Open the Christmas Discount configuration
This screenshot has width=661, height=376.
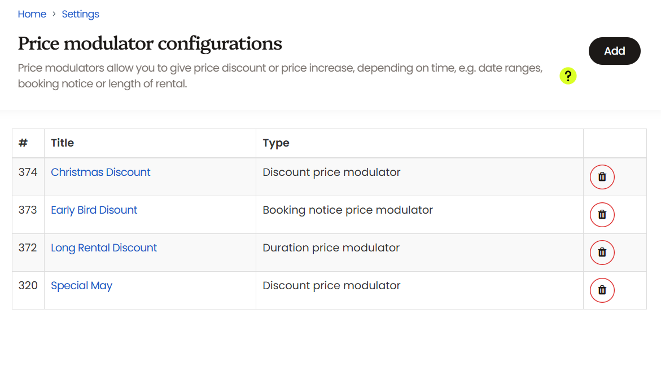(100, 172)
